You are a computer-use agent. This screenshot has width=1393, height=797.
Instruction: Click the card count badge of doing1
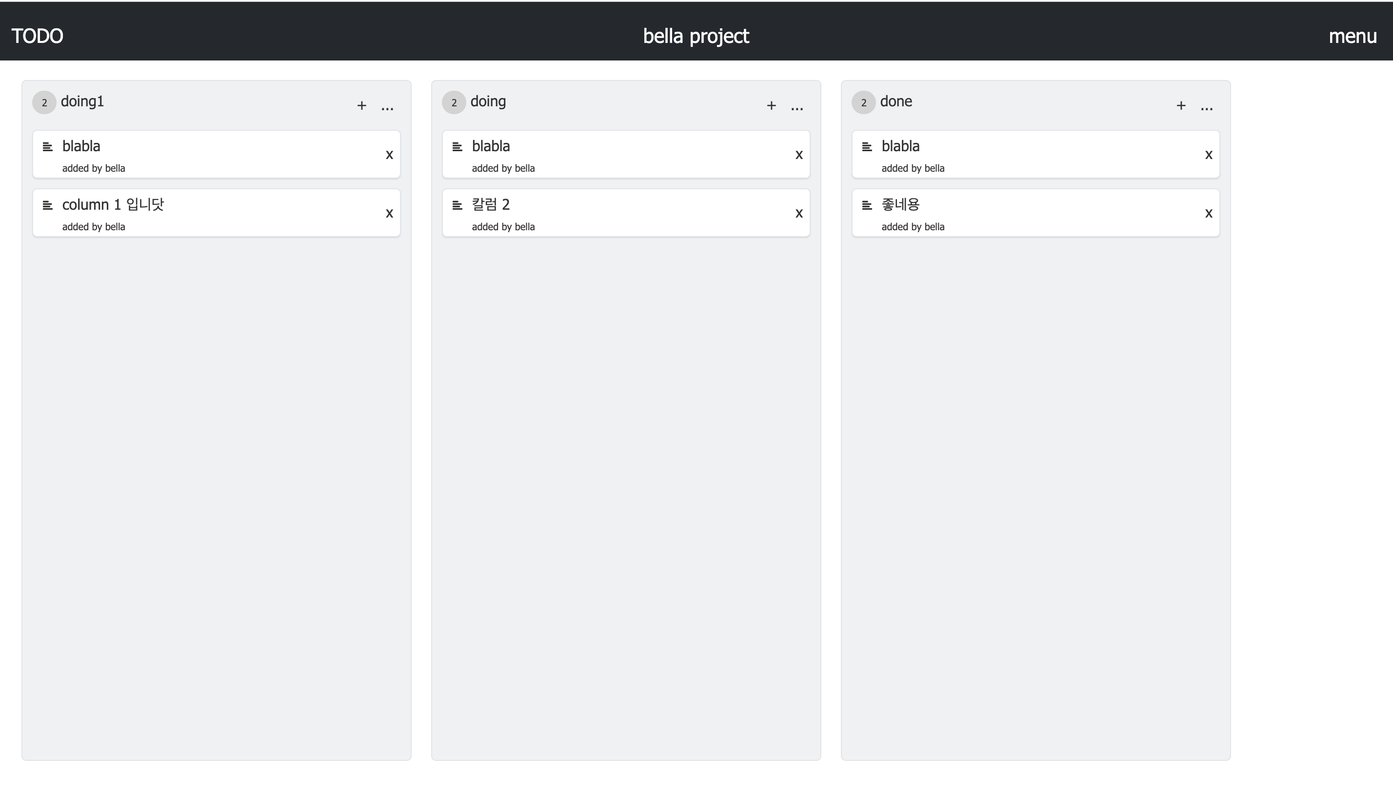click(x=44, y=102)
